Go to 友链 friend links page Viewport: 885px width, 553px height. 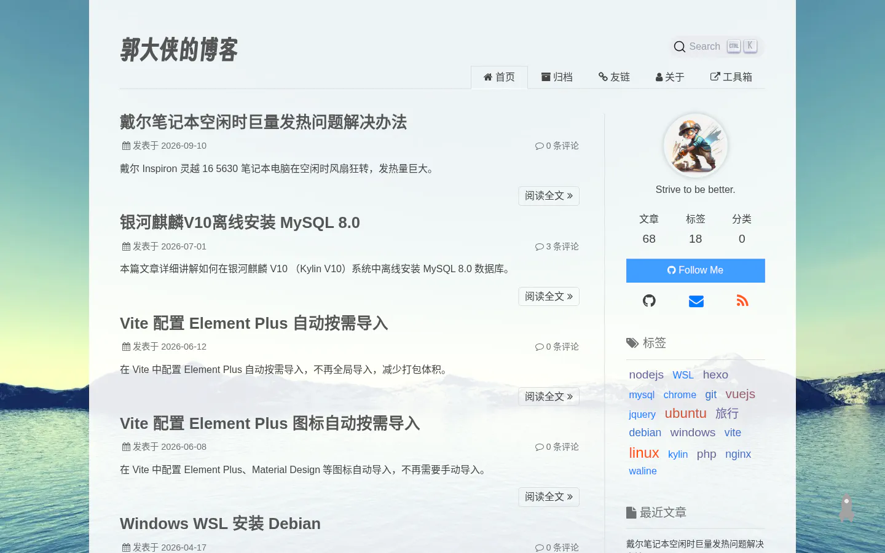(614, 77)
